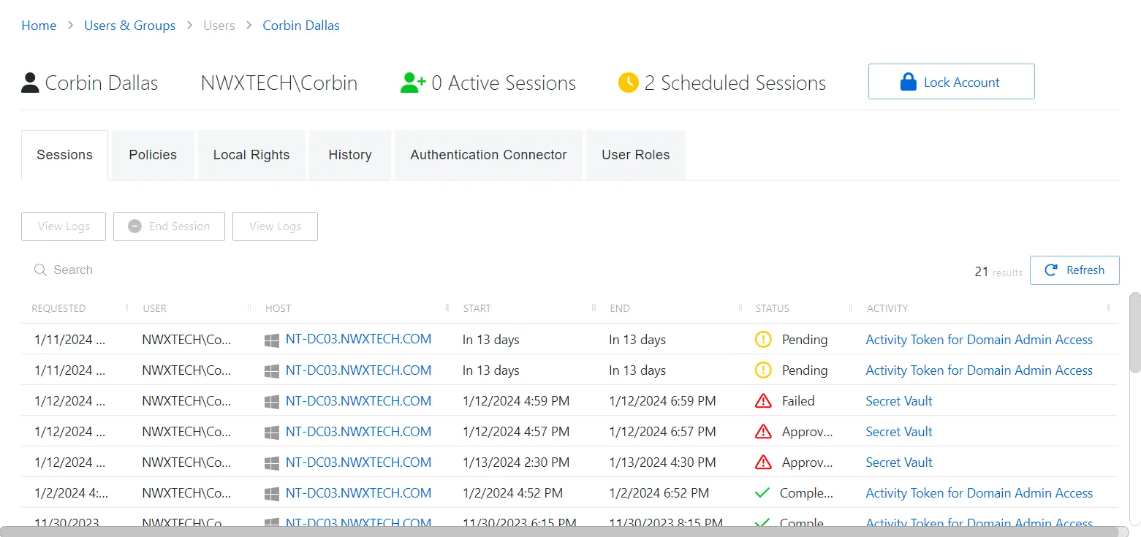The image size is (1141, 537).
Task: Click red warning icon in 1/13/2024 2:30 PM row
Action: click(x=763, y=462)
